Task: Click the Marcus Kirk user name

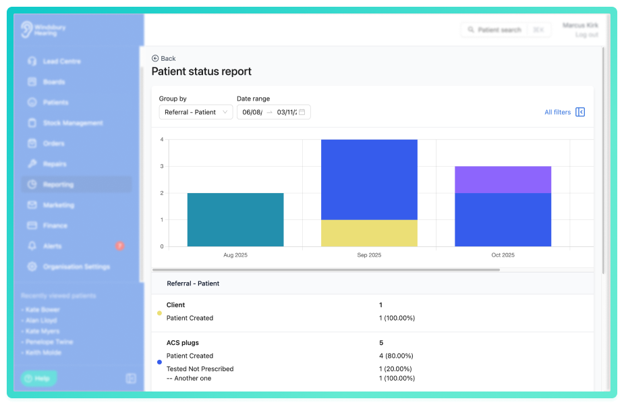Action: (x=580, y=25)
